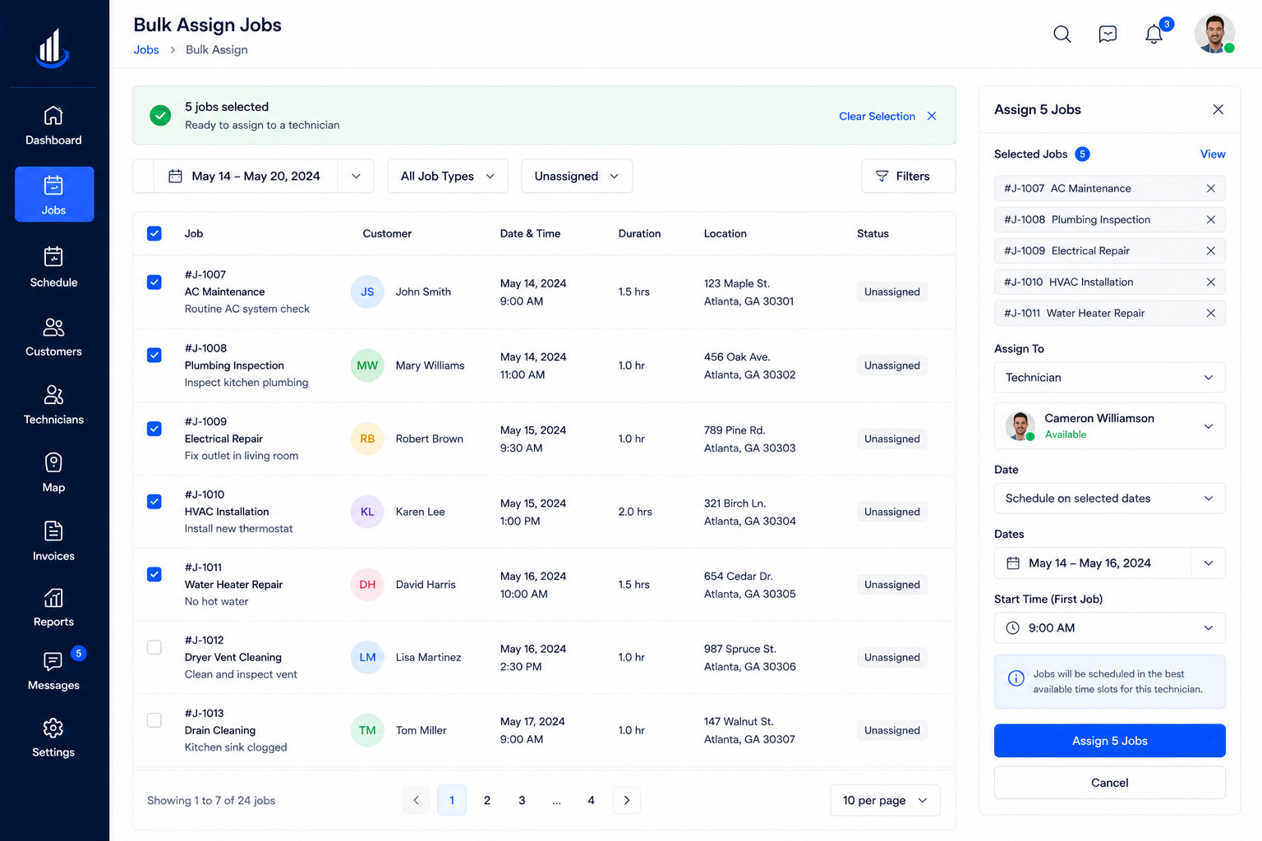Go to page 4
The width and height of the screenshot is (1262, 841).
coord(591,800)
